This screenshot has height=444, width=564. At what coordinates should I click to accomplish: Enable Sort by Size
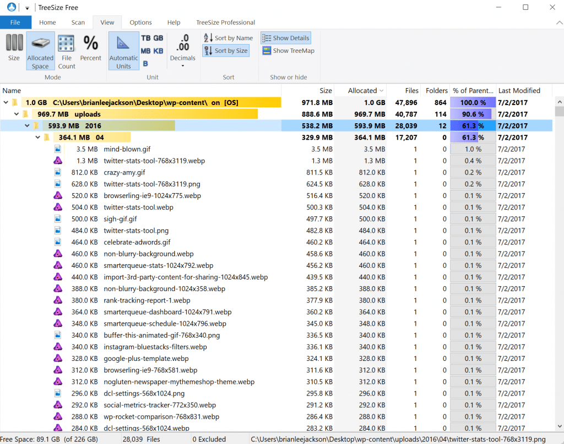click(226, 51)
